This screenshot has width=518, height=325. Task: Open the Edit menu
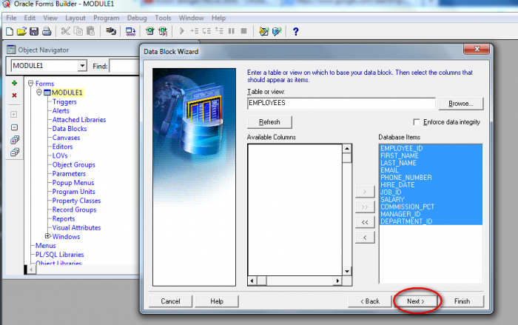(x=30, y=18)
